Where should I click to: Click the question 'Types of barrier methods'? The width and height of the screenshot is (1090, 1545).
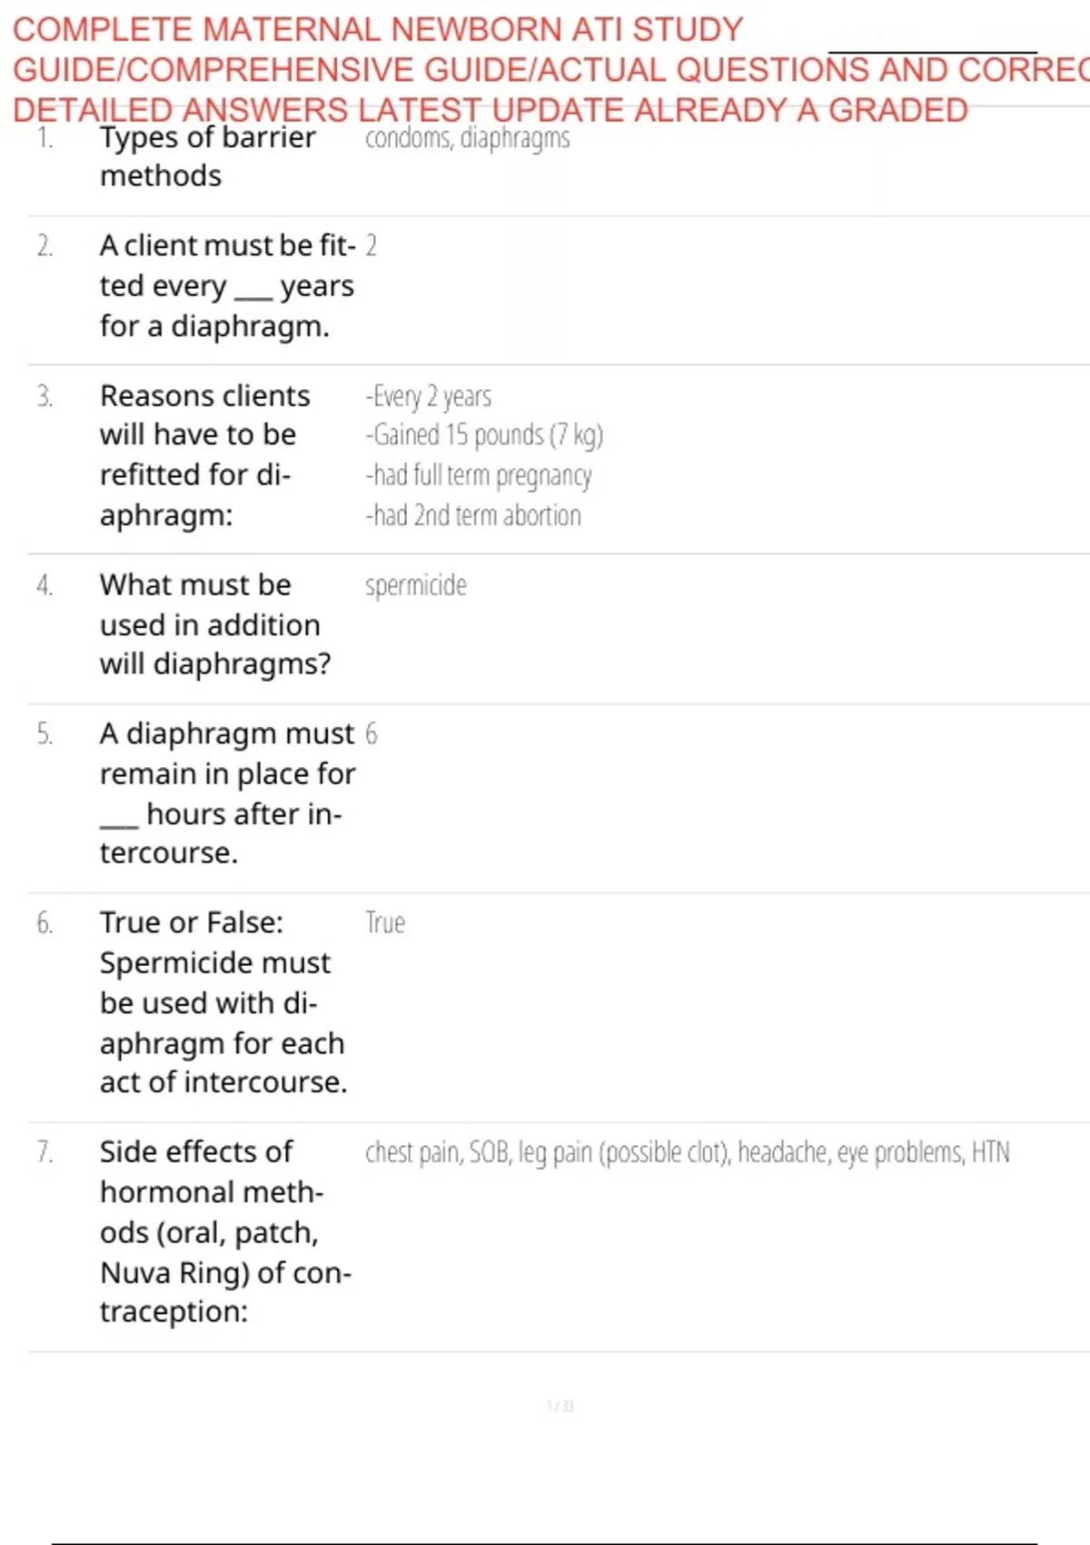(207, 156)
